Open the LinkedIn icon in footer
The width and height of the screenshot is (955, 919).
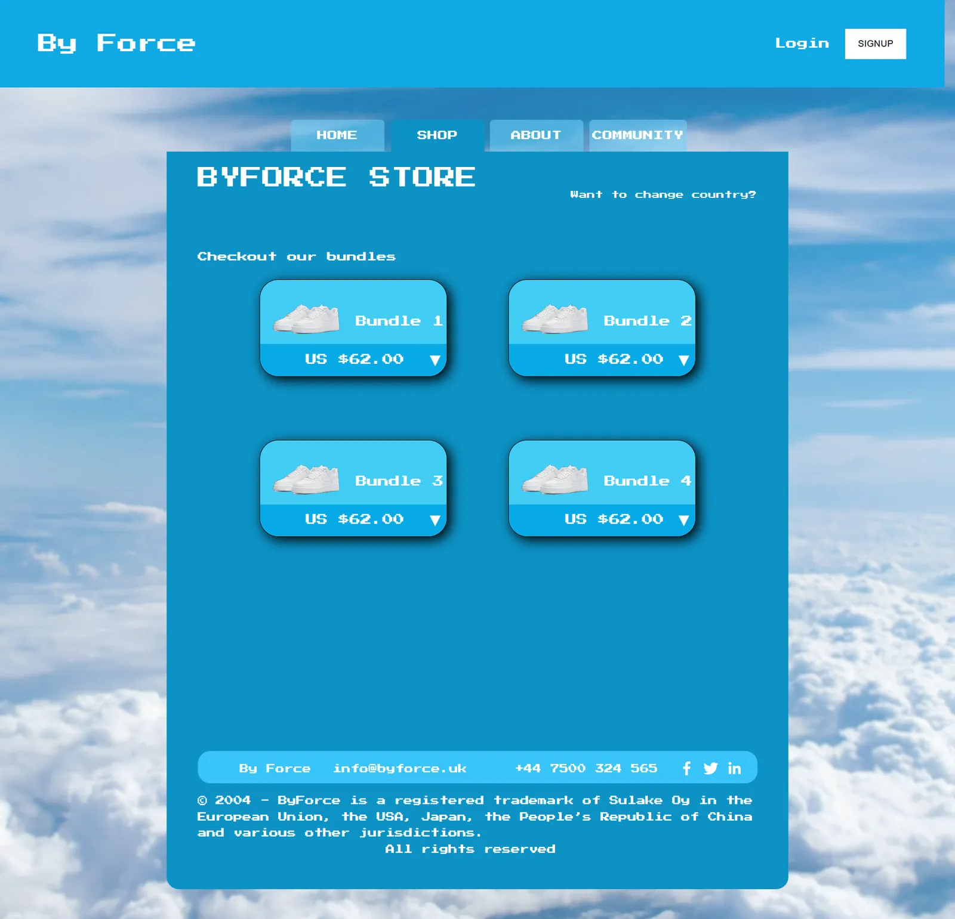coord(735,768)
